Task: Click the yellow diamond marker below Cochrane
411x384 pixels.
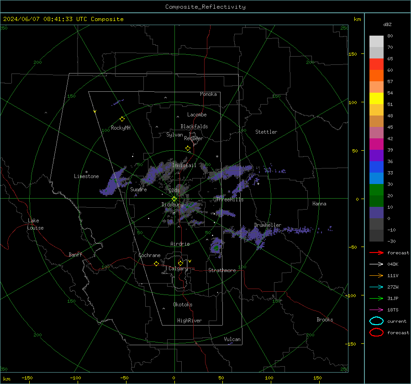Action: (156, 263)
